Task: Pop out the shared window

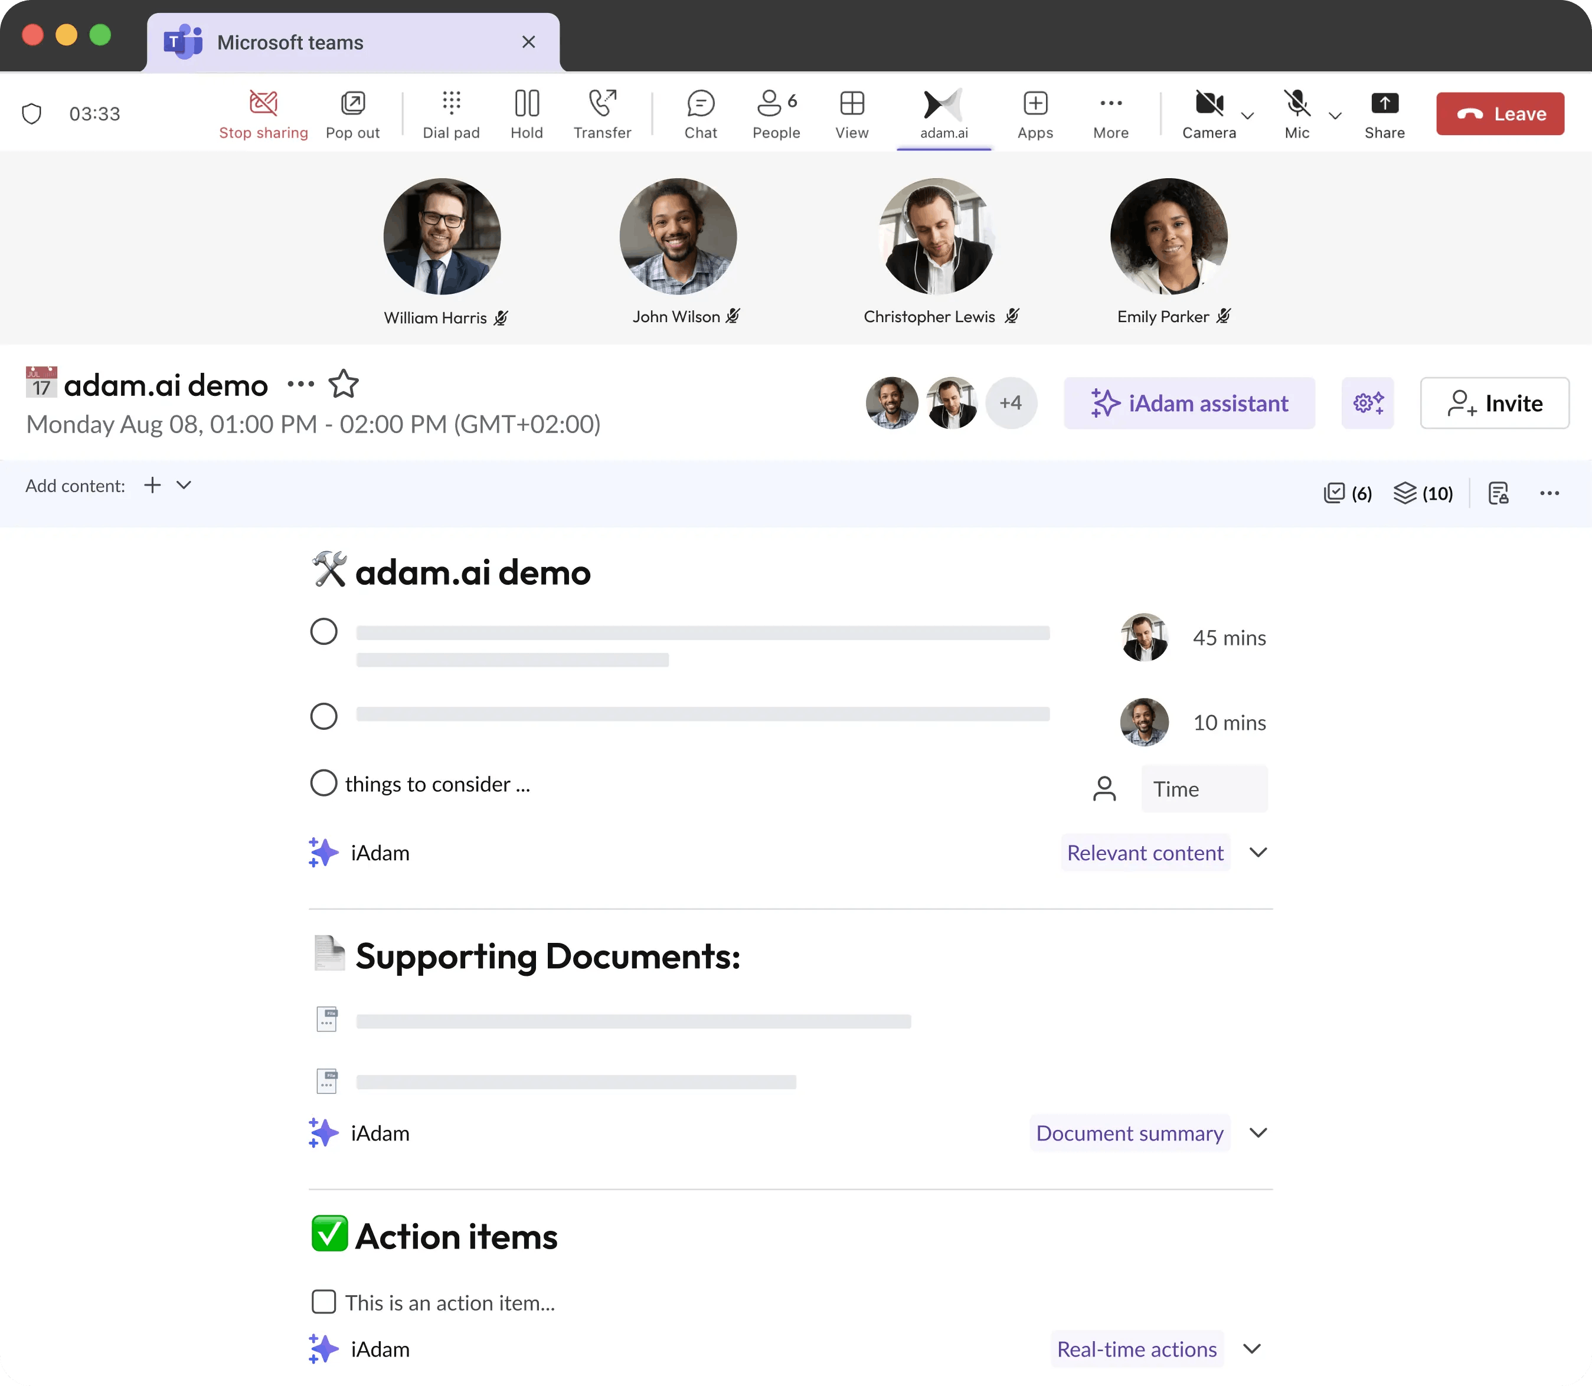Action: 353,114
